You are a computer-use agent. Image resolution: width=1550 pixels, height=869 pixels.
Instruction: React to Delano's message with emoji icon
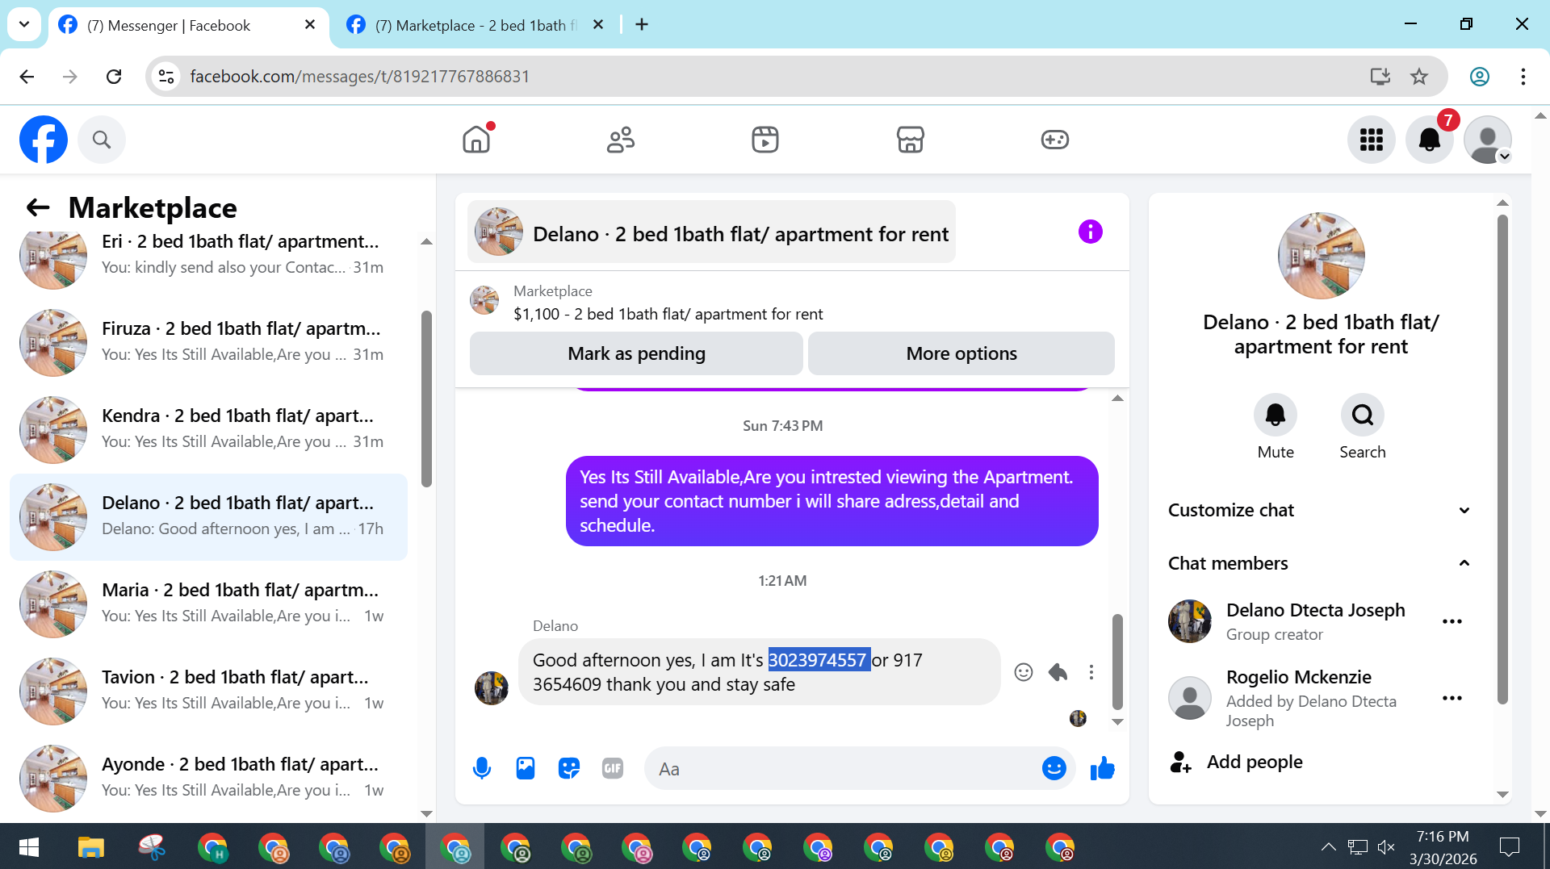(1024, 672)
